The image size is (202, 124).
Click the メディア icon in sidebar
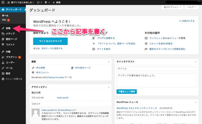[3, 34]
